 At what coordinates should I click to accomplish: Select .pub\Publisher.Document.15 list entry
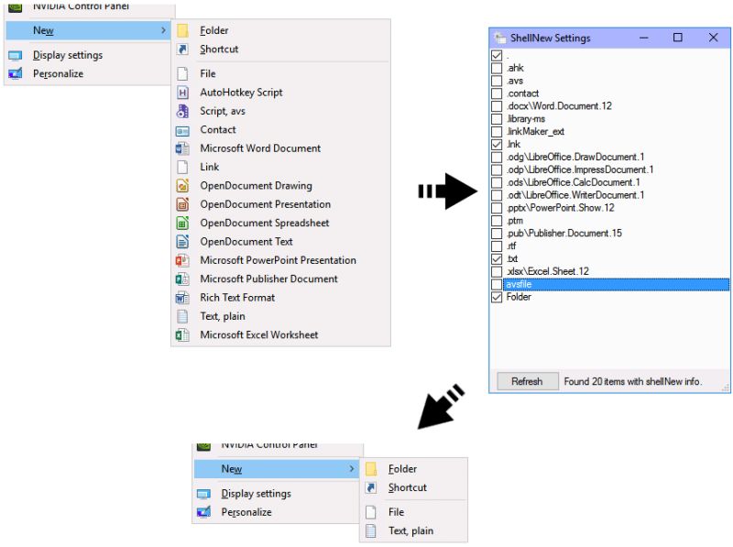[564, 234]
